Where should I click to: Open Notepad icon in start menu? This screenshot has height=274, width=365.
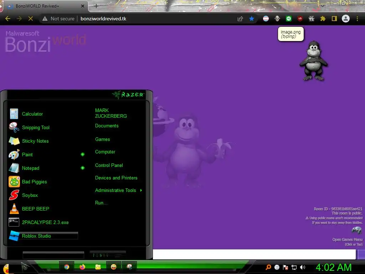click(x=14, y=168)
